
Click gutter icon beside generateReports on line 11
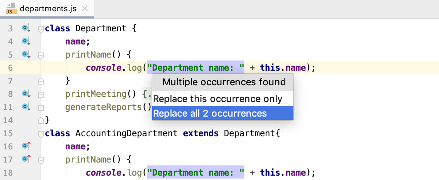26,107
